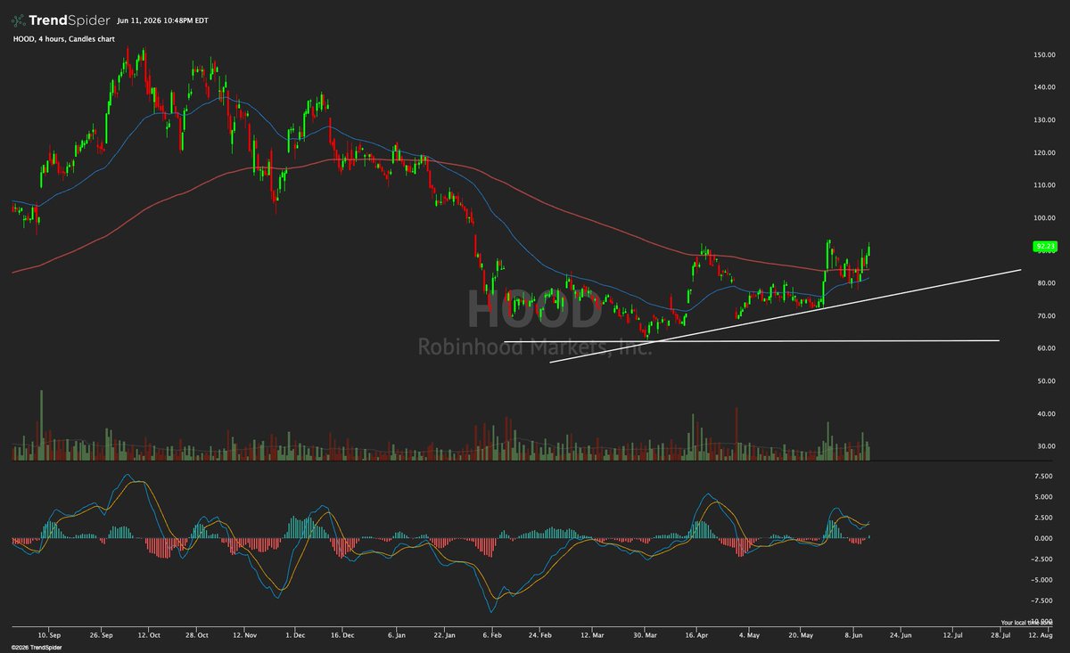1070x653 pixels.
Task: Click the '30. Mar' date label
Action: click(x=645, y=637)
